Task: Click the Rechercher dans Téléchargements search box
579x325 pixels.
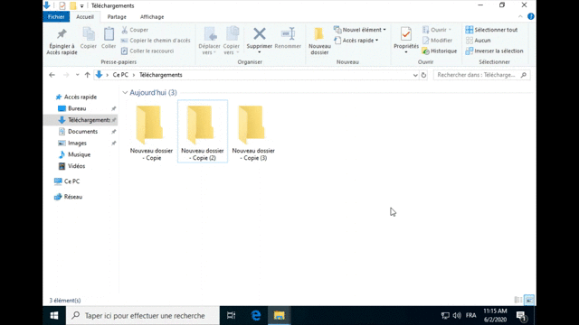Action: (481, 75)
